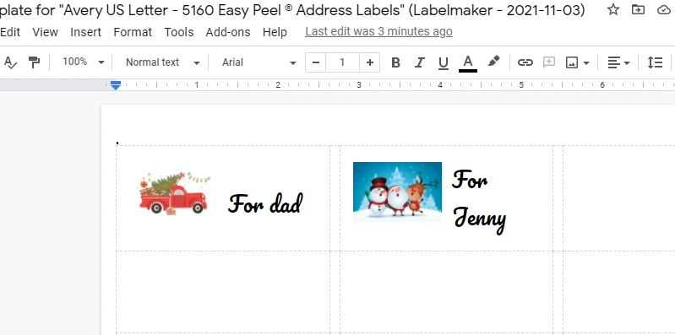Open the Insert menu
The height and width of the screenshot is (335, 675).
85,32
